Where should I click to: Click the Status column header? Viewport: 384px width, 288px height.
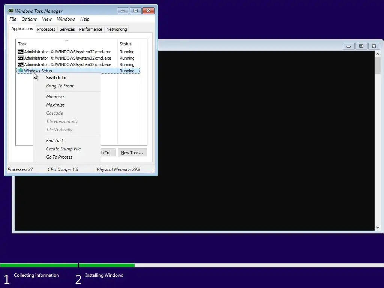129,44
